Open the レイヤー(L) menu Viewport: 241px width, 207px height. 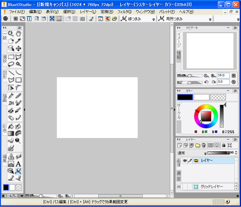tap(88, 12)
